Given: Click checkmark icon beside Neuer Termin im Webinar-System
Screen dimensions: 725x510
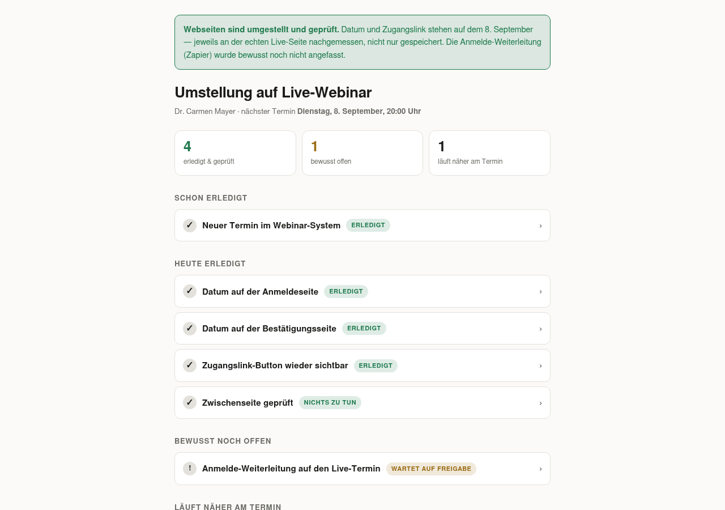Looking at the screenshot, I should 190,226.
